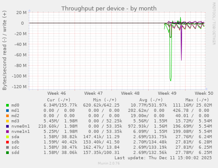Click md2 max value 40.01 / 0.00
The height and width of the screenshot is (168, 218).
pyautogui.click(x=192, y=116)
